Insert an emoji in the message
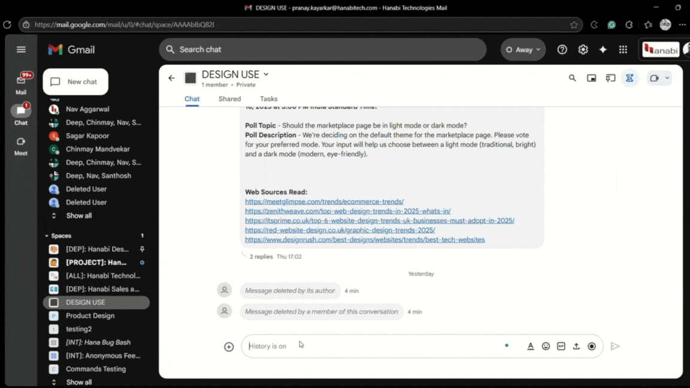The image size is (690, 388). pos(546,346)
